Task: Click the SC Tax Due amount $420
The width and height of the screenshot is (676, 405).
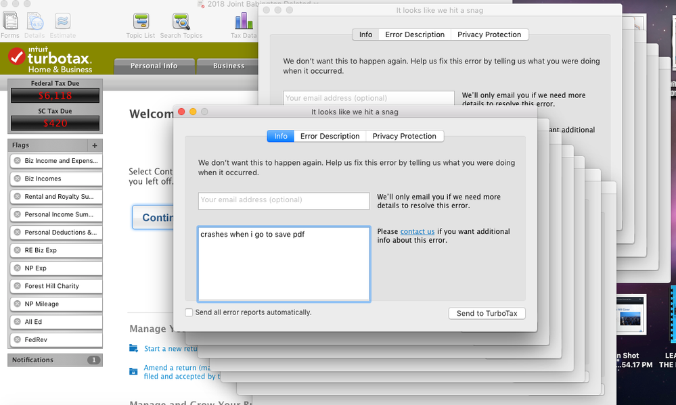Action: (55, 123)
